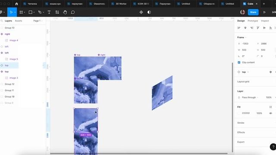Start the Present play button

264,12
